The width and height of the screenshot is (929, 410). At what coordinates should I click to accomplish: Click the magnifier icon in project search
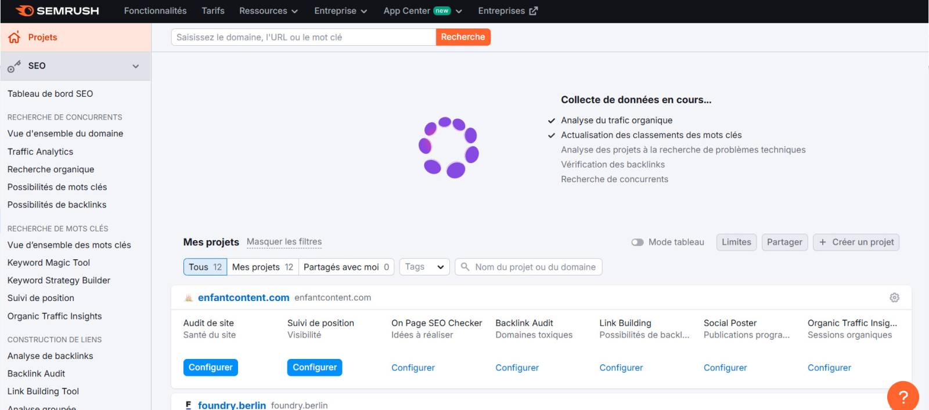click(465, 267)
